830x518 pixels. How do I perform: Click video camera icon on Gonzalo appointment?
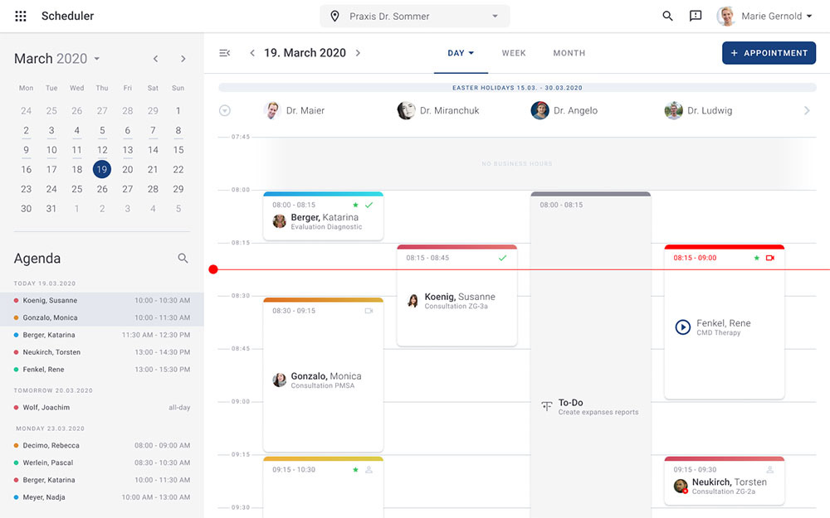click(369, 311)
